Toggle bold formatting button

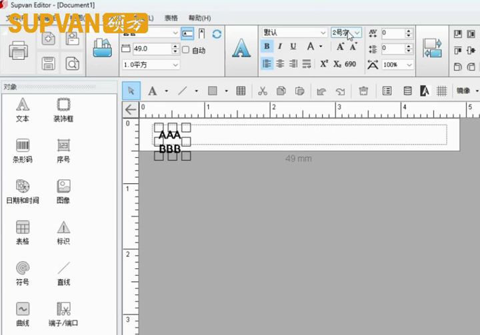point(267,47)
